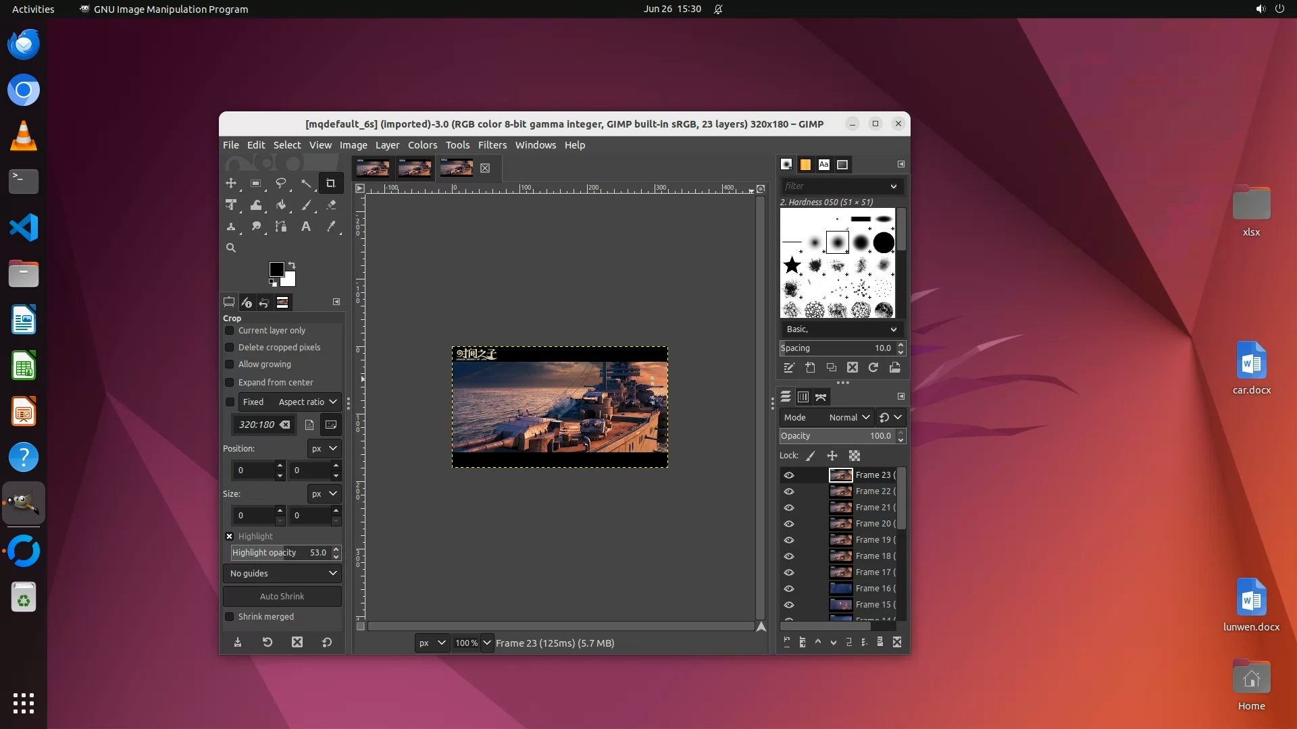Swap foreground and background colors
1297x729 pixels.
click(292, 265)
